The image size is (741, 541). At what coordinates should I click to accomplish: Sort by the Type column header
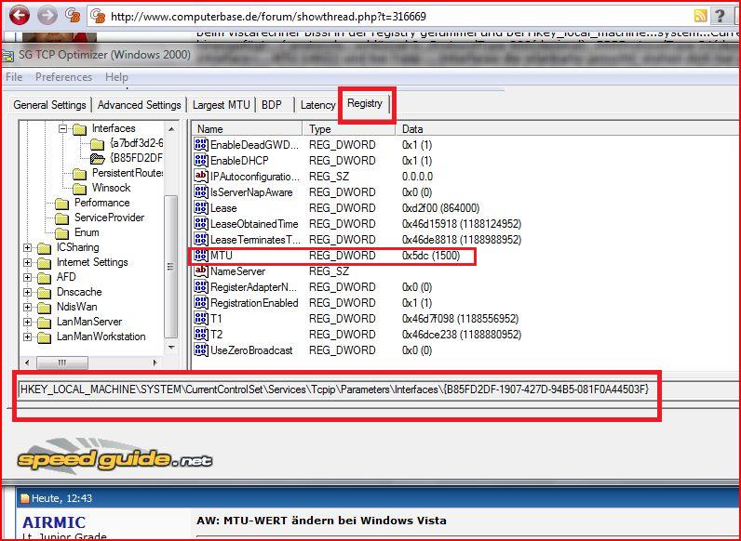[x=349, y=129]
